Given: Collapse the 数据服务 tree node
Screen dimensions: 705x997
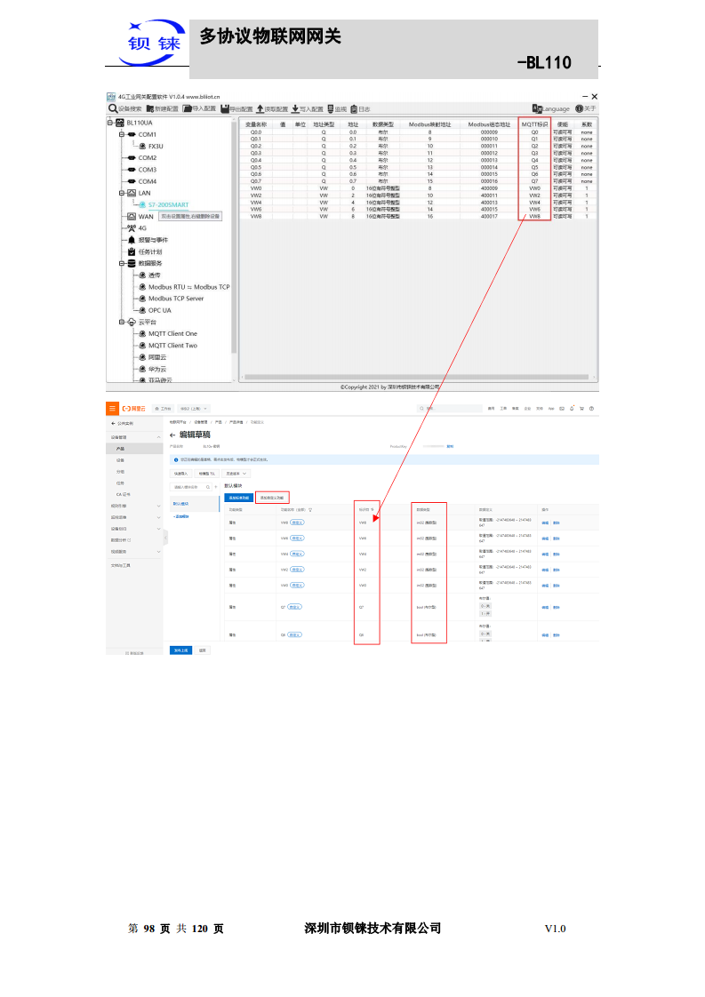Looking at the screenshot, I should tap(122, 263).
